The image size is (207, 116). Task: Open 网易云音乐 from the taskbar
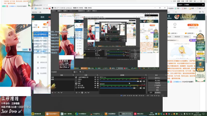coord(139,114)
